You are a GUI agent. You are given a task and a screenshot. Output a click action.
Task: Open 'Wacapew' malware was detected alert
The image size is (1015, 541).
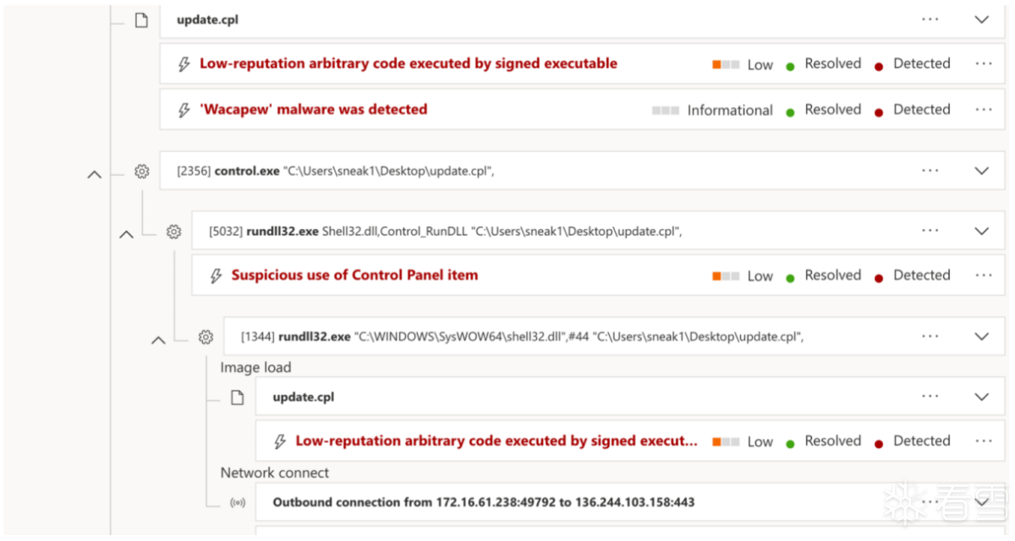[313, 110]
